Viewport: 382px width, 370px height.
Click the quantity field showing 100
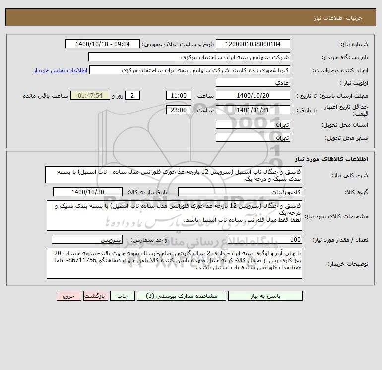(265, 240)
